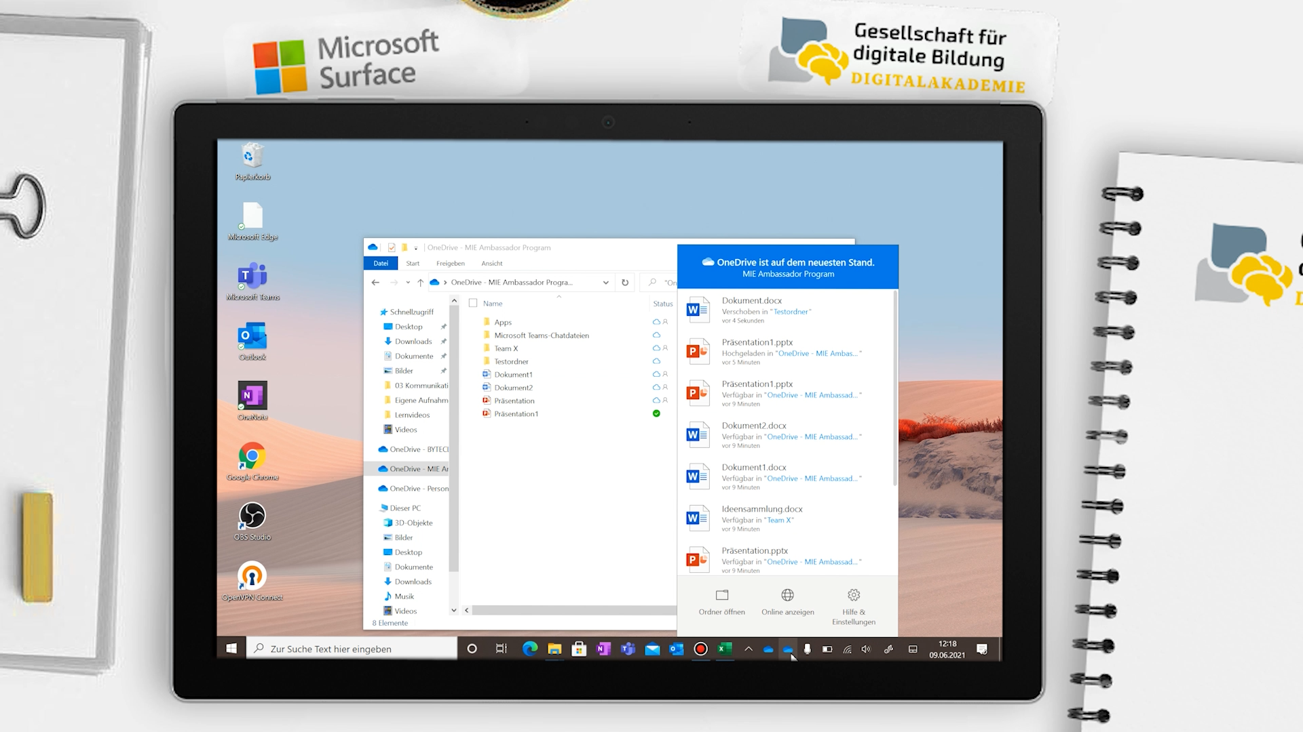Open Edge from the taskbar
Viewport: 1303px width, 732px height.
tap(530, 649)
